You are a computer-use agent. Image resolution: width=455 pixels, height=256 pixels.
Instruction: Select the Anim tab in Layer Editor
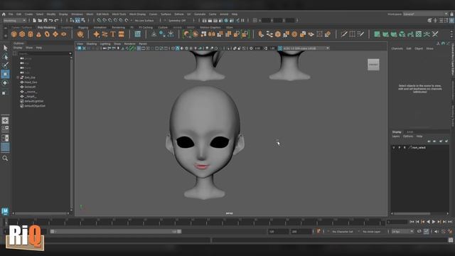(x=409, y=132)
